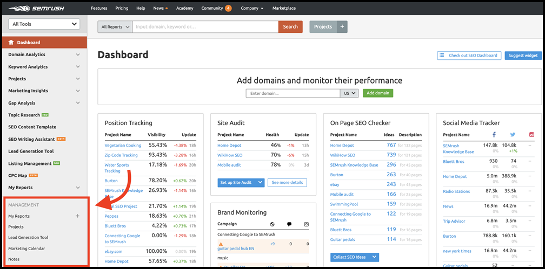The image size is (545, 269).
Task: Expand Domain Analytics in sidebar
Action: pos(78,54)
